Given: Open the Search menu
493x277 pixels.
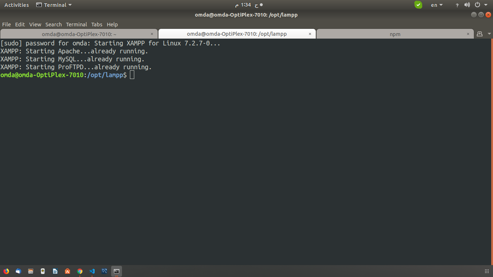Looking at the screenshot, I should 53,25.
